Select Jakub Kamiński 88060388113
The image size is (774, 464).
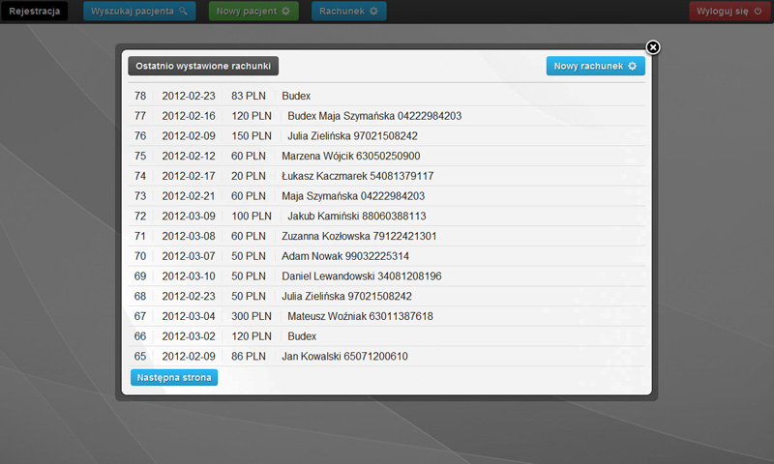[x=357, y=216]
